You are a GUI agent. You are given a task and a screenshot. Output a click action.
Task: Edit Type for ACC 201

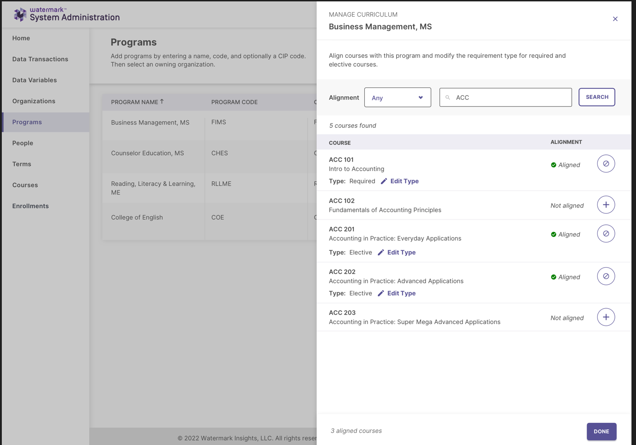click(401, 252)
